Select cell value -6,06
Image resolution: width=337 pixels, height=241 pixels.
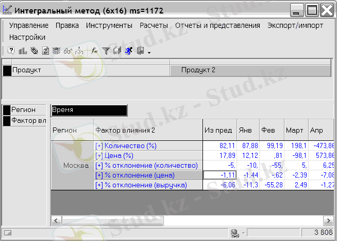pos(220,185)
